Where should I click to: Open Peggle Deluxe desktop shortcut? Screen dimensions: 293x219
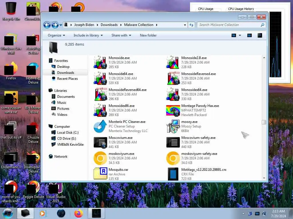[x=33, y=190]
